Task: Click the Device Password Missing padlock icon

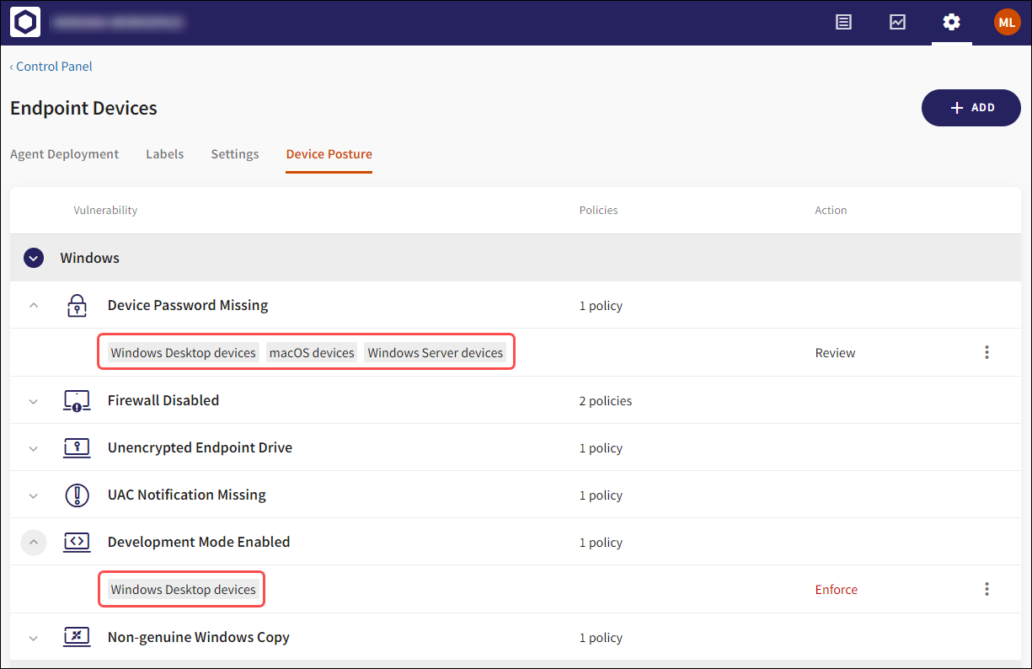Action: coord(77,306)
